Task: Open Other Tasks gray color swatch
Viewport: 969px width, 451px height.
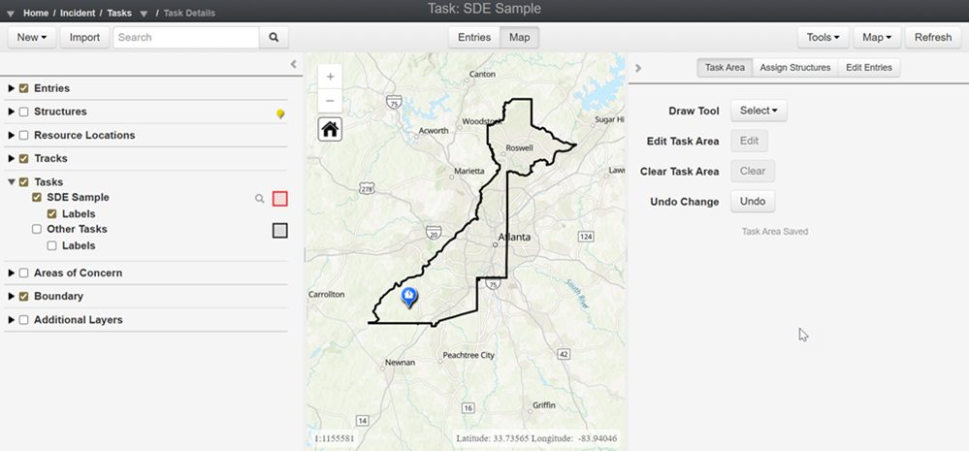Action: point(280,231)
